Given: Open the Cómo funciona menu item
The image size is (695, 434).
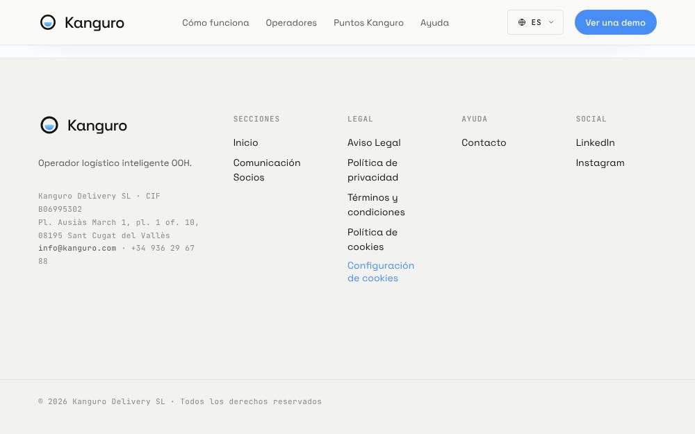Looking at the screenshot, I should [215, 23].
